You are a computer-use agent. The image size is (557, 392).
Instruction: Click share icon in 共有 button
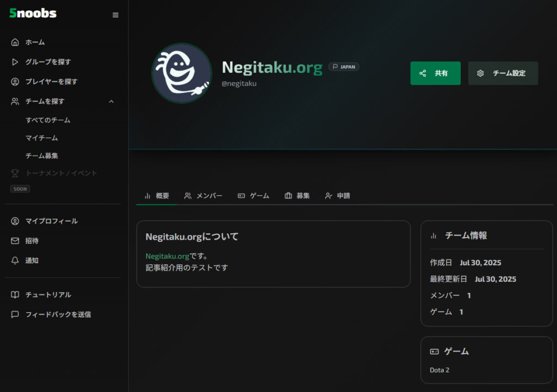click(x=423, y=73)
